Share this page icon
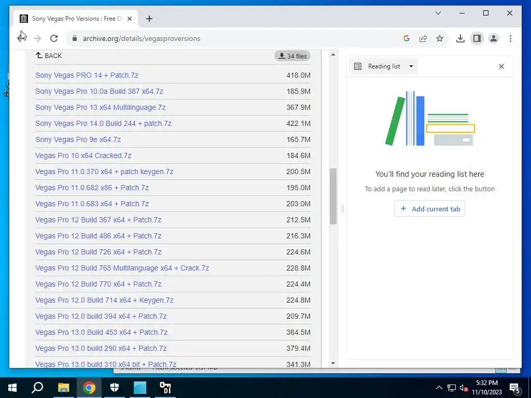531x398 pixels. (423, 38)
